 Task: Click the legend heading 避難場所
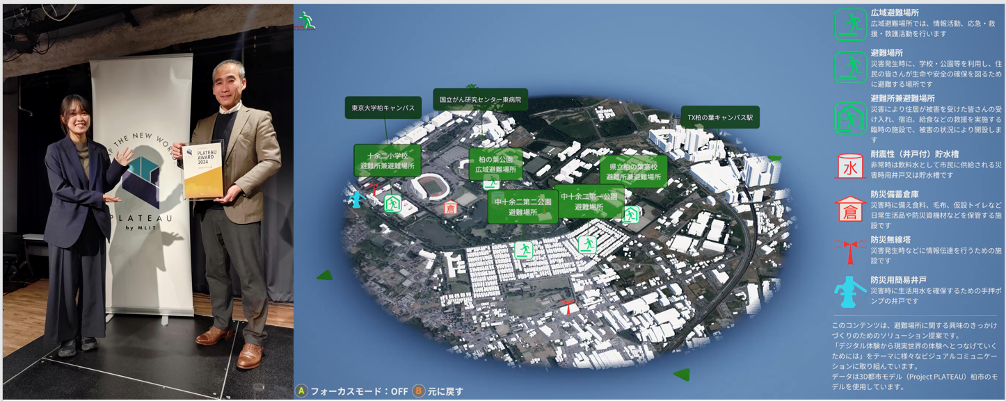pos(887,52)
